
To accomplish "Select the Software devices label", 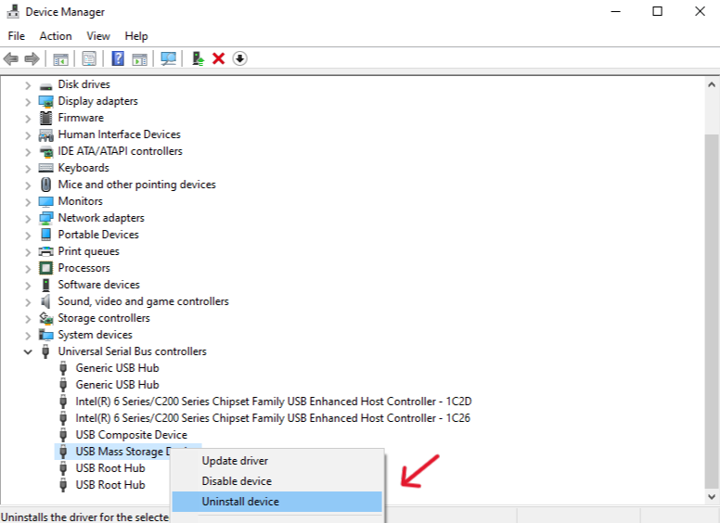I will 98,285.
